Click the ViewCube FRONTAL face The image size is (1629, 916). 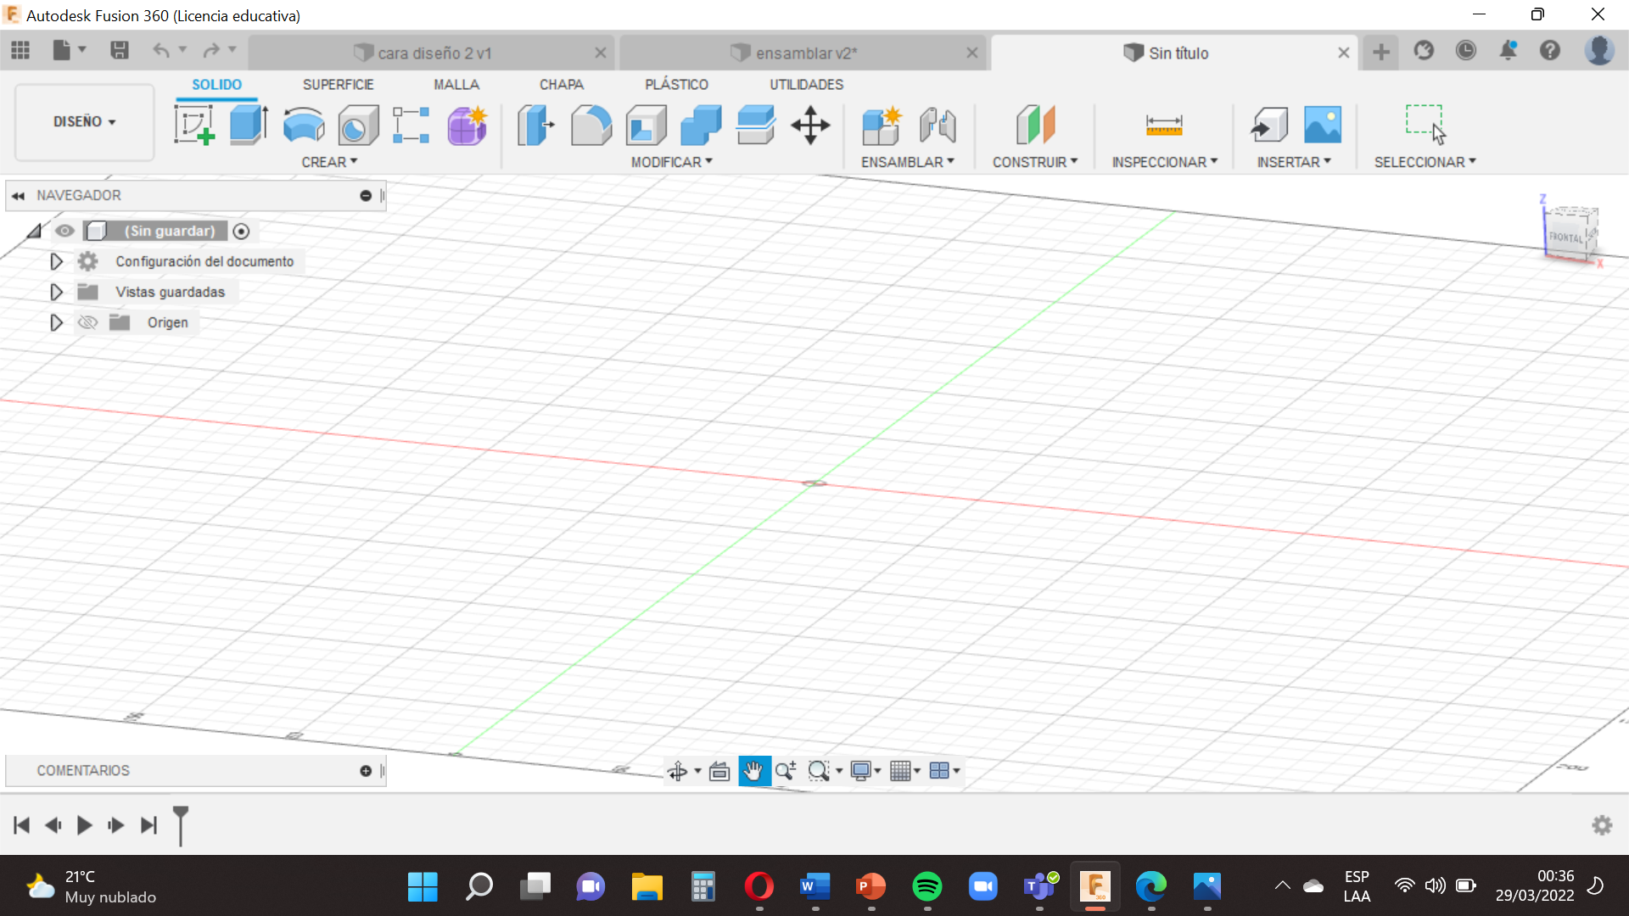click(x=1566, y=237)
